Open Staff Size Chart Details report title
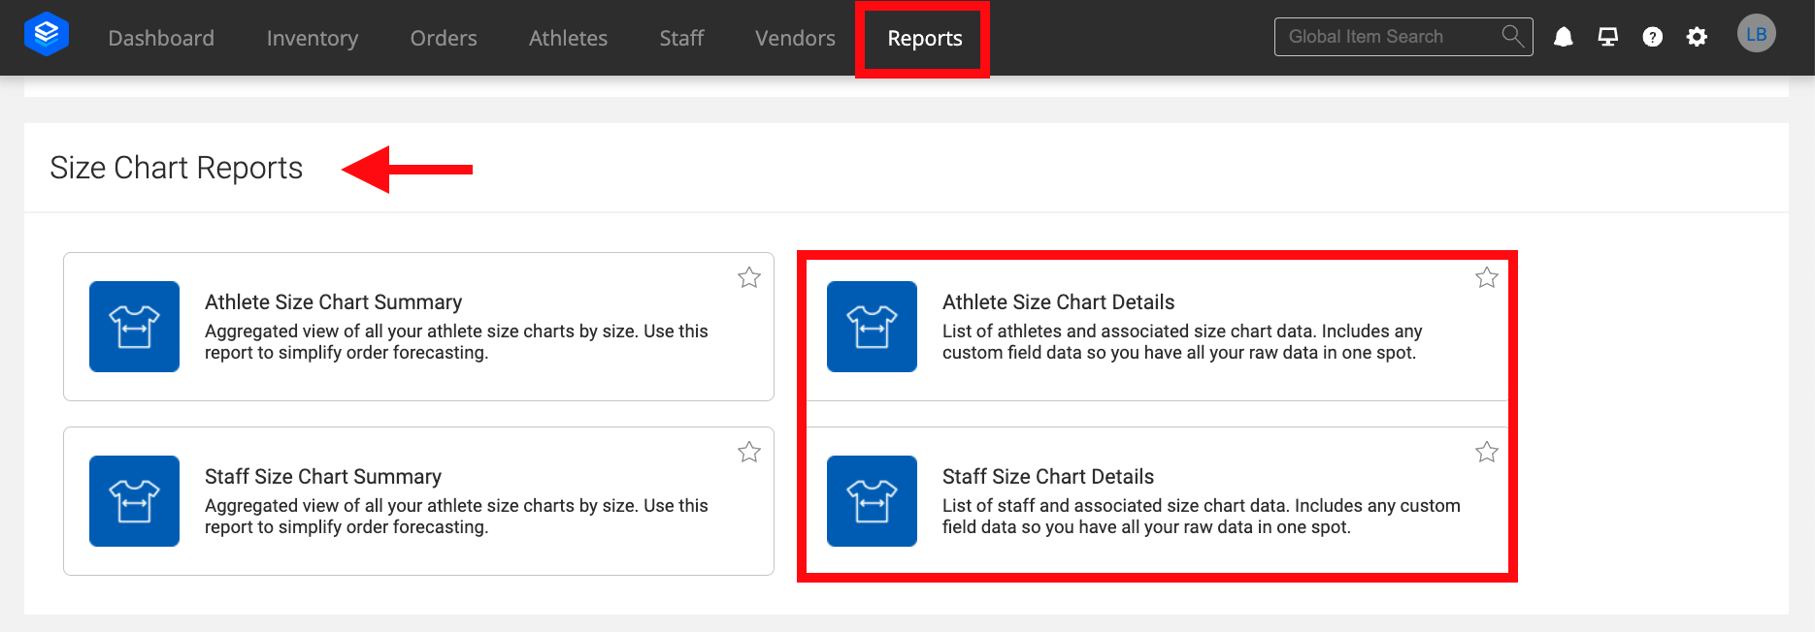1815x632 pixels. (x=1048, y=477)
